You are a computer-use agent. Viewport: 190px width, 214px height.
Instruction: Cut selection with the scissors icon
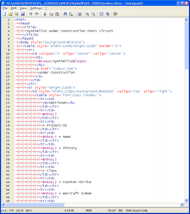45,14
